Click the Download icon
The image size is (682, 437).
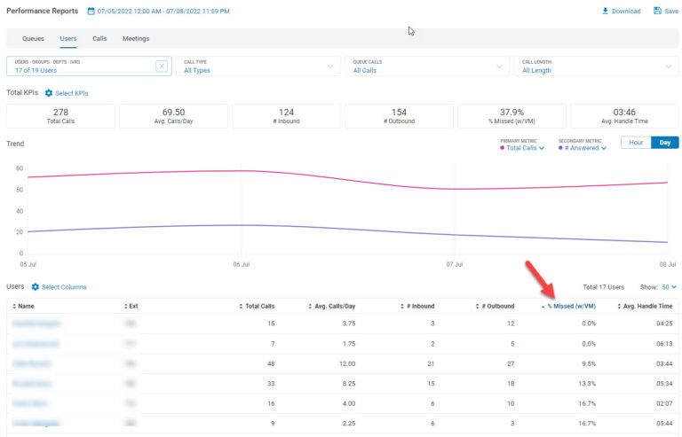click(606, 11)
